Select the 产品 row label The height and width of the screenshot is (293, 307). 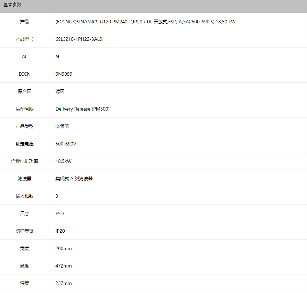(x=24, y=22)
